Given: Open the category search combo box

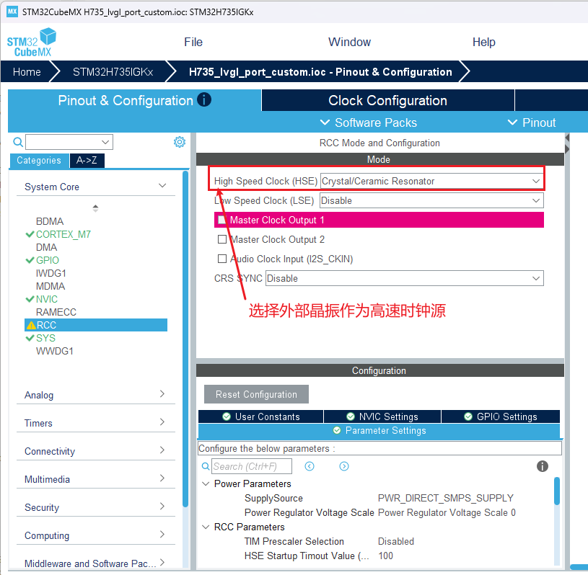Looking at the screenshot, I should [x=69, y=142].
